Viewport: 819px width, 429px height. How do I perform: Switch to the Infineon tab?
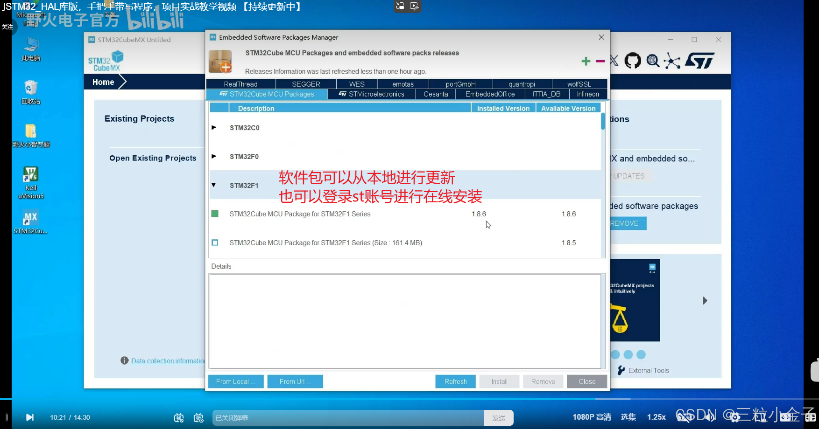[x=588, y=94]
